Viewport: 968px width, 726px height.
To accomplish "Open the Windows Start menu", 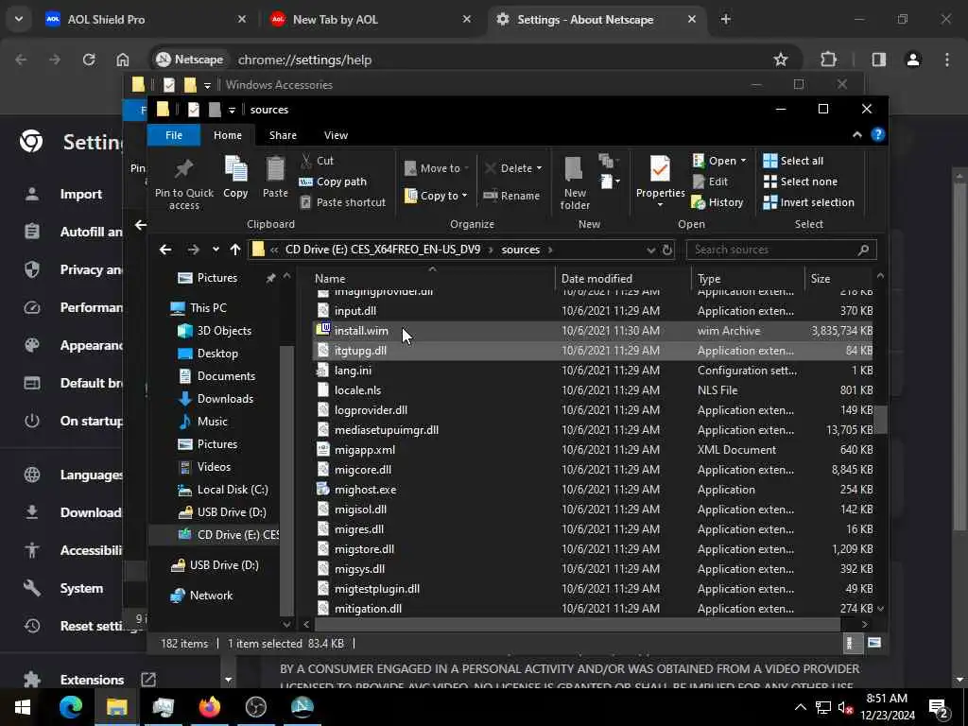I will tap(23, 707).
